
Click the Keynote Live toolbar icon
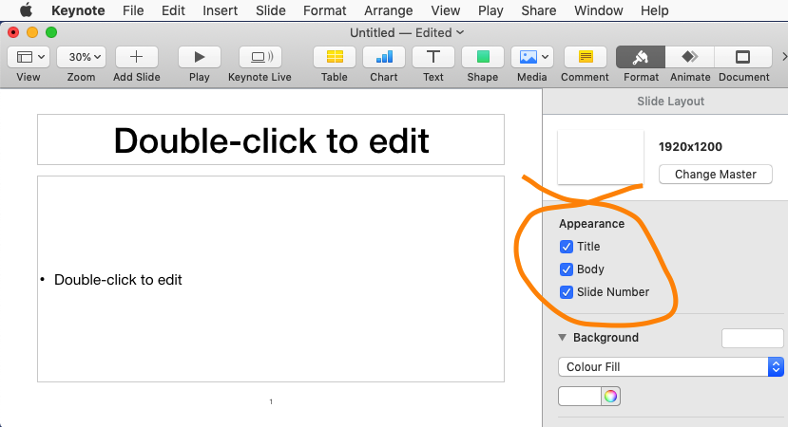click(x=259, y=57)
